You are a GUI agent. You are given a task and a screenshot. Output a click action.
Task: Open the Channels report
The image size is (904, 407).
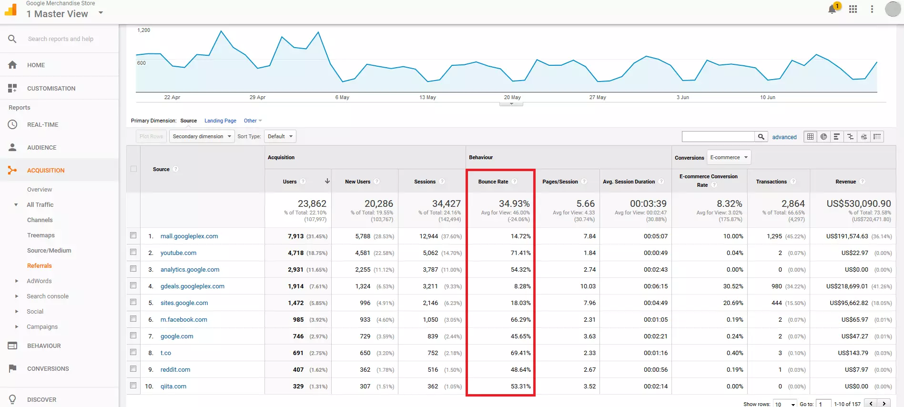click(40, 220)
